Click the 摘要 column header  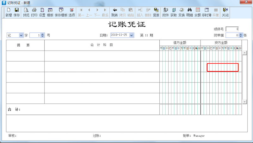click(25, 45)
